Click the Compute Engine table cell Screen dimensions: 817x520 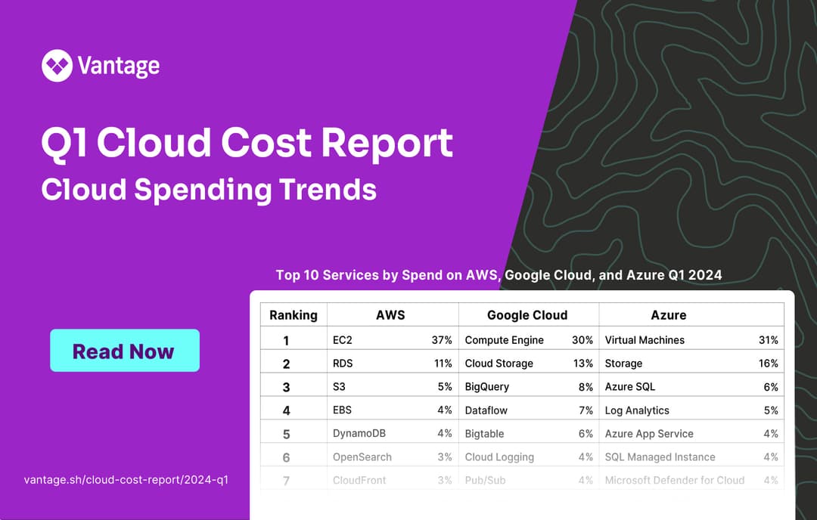coord(504,340)
